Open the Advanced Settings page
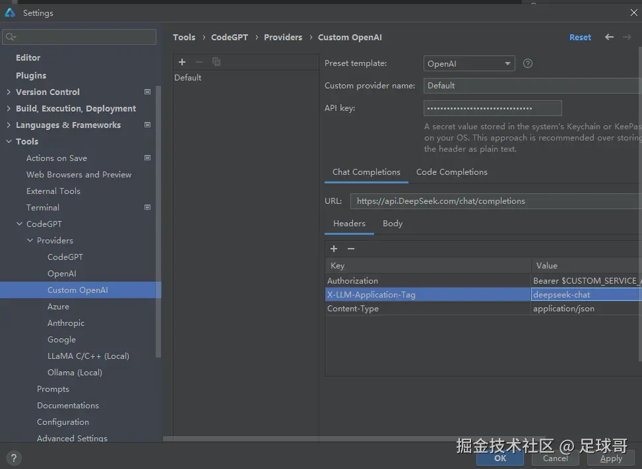 coord(72,437)
